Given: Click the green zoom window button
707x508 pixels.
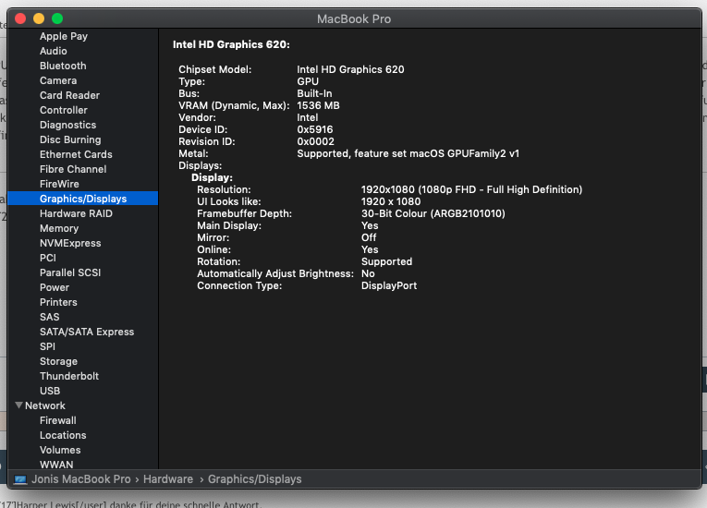Looking at the screenshot, I should point(57,18).
